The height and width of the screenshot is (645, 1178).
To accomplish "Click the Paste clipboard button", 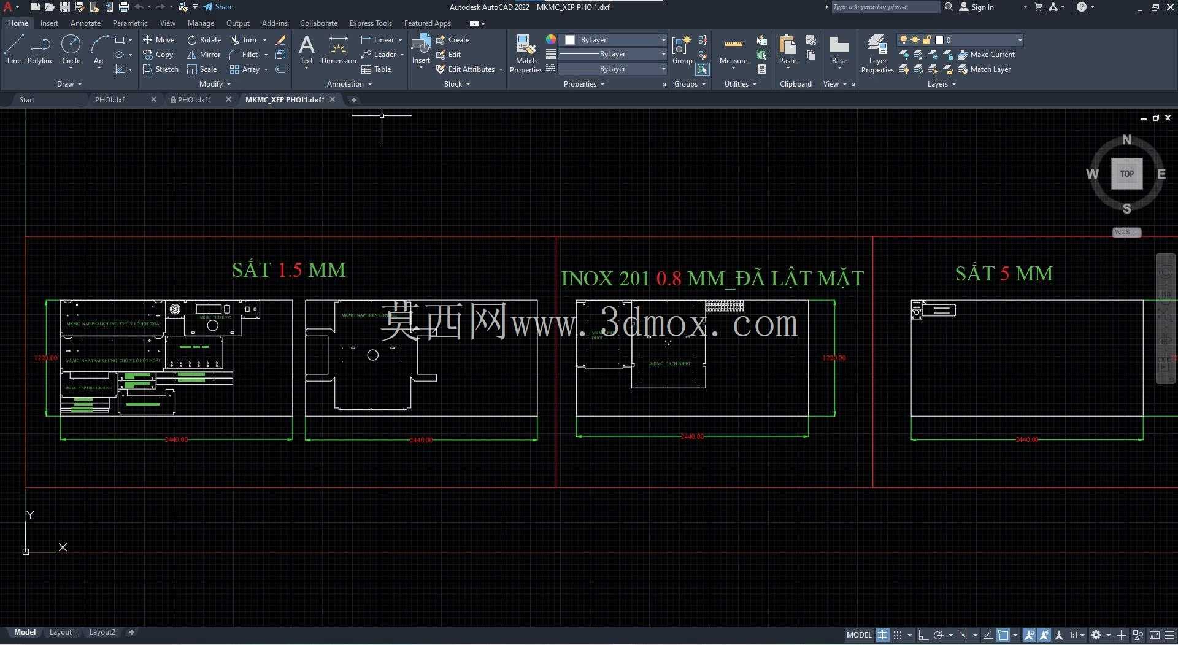I will coord(787,50).
